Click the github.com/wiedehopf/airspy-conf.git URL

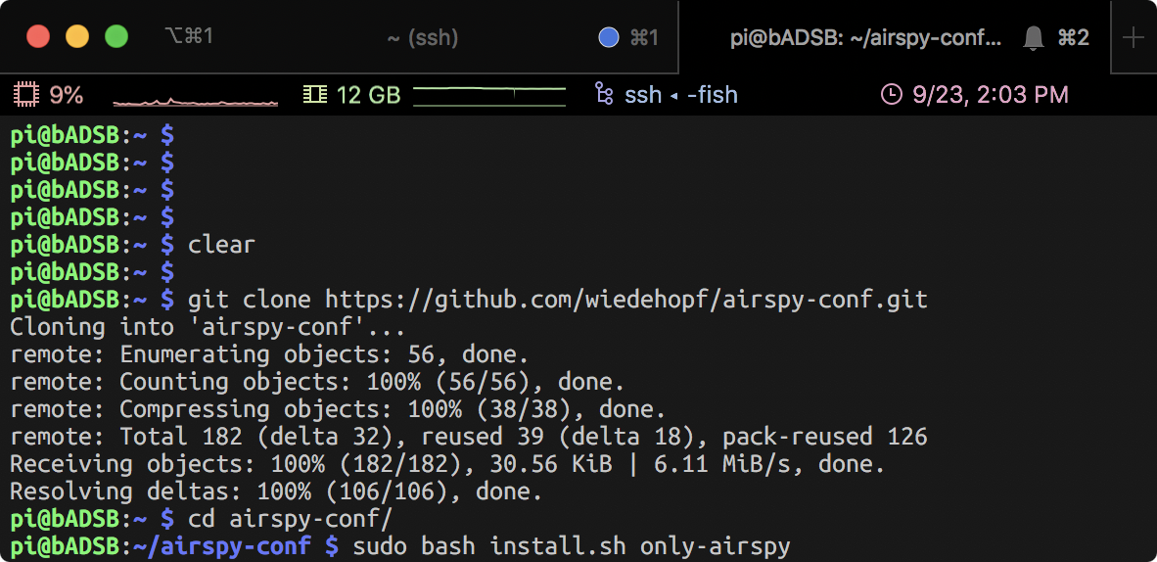click(x=626, y=299)
